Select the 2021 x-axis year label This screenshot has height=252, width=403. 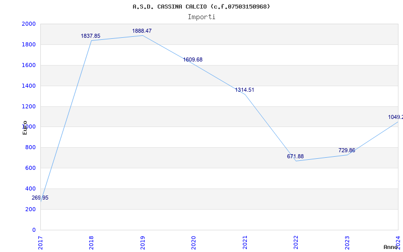pyautogui.click(x=245, y=242)
